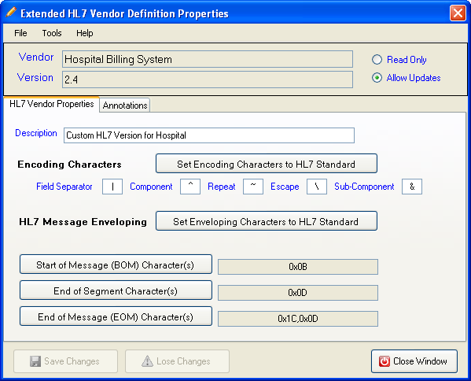Viewport: 471px width, 381px height.
Task: Select the Allow Updates radio button
Action: tap(377, 78)
